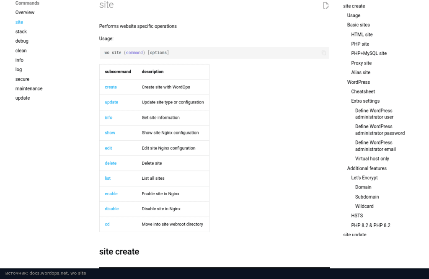Open the stack command page
The image size is (429, 279).
21,32
